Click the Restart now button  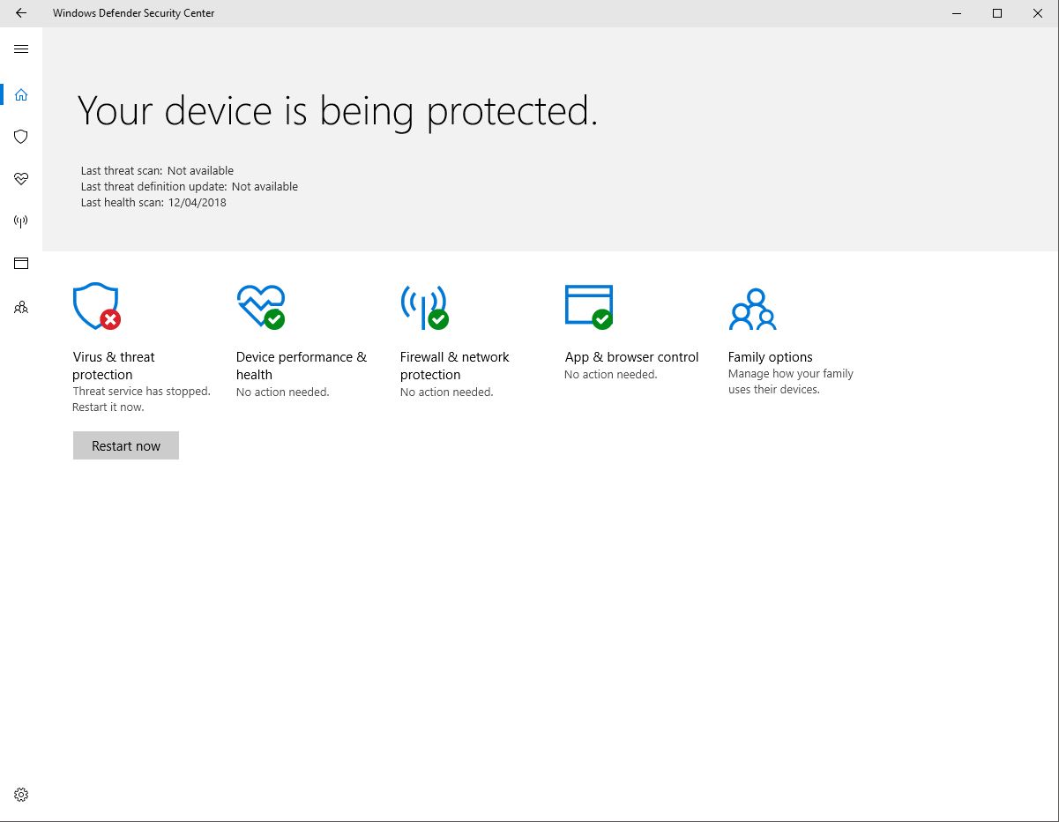126,445
